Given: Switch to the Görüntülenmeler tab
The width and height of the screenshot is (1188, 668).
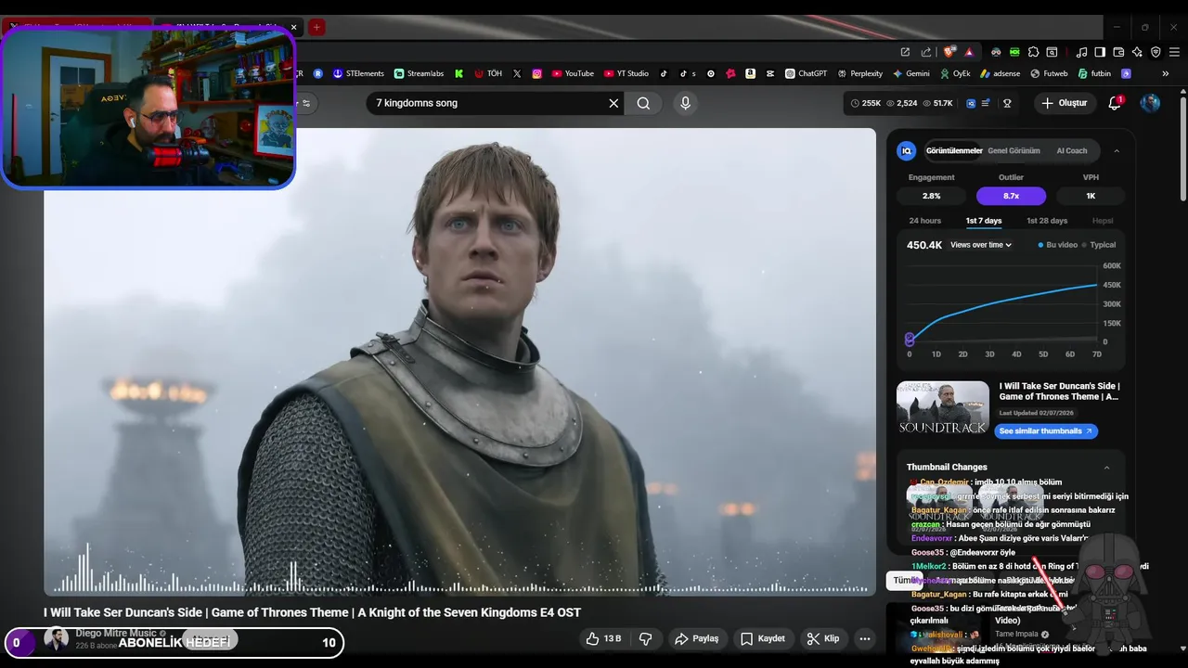Looking at the screenshot, I should point(954,150).
